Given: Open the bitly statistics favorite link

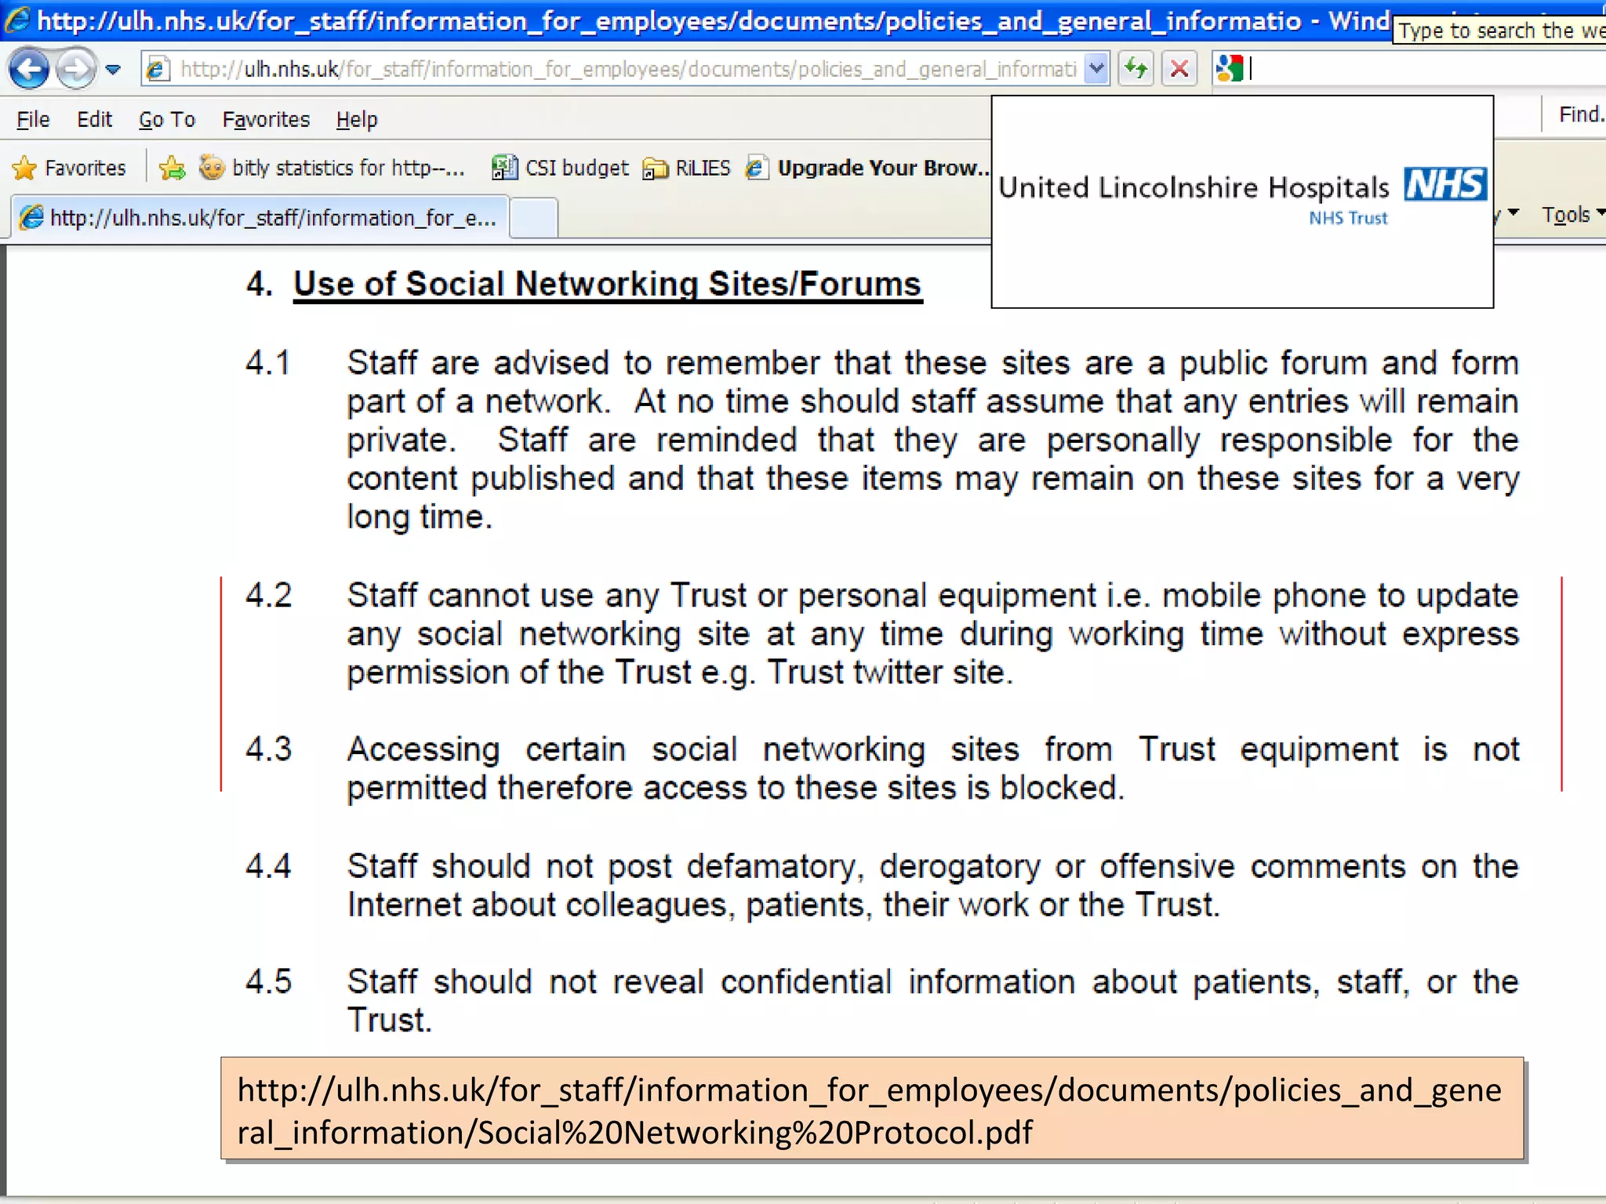Looking at the screenshot, I should click(x=331, y=168).
